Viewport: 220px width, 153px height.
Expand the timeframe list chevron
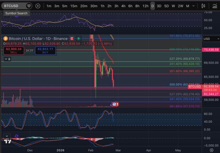point(193,6)
